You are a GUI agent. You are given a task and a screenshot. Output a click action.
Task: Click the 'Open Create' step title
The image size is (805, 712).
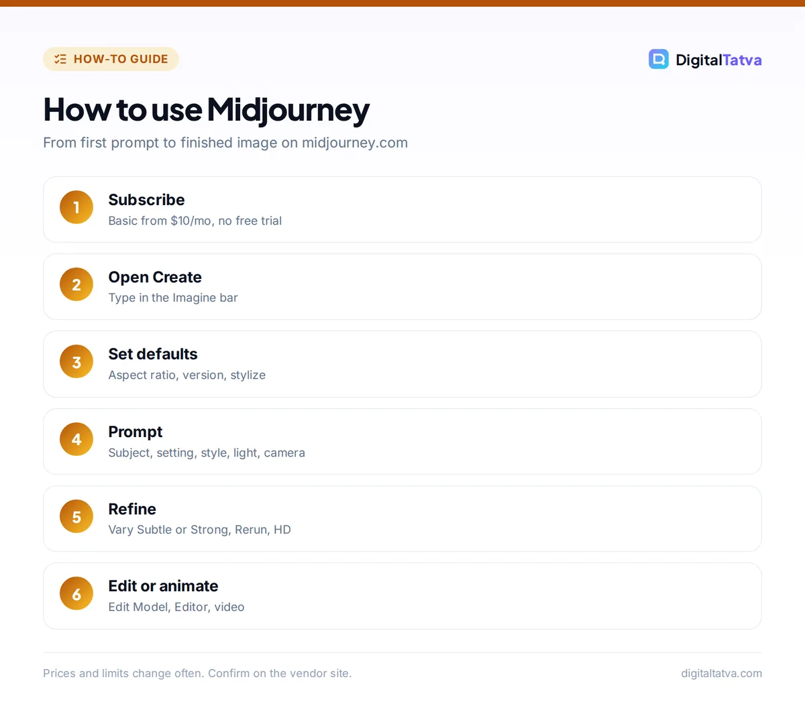(155, 277)
